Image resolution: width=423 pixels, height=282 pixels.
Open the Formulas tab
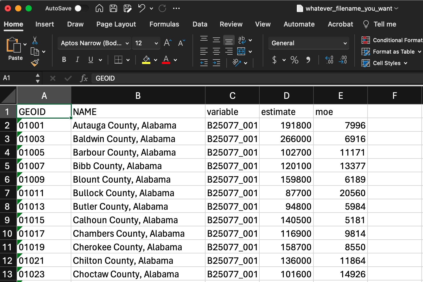(x=164, y=24)
